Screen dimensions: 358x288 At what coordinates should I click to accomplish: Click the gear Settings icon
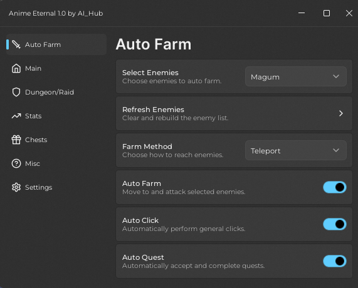[16, 187]
